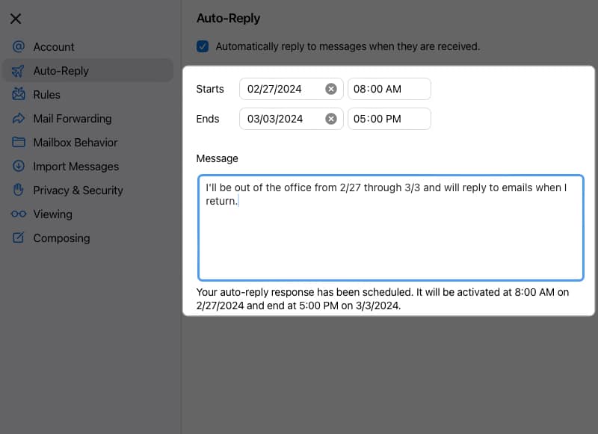Viewport: 598px width, 434px height.
Task: Select the Auto-Reply sidebar item
Action: [x=88, y=70]
